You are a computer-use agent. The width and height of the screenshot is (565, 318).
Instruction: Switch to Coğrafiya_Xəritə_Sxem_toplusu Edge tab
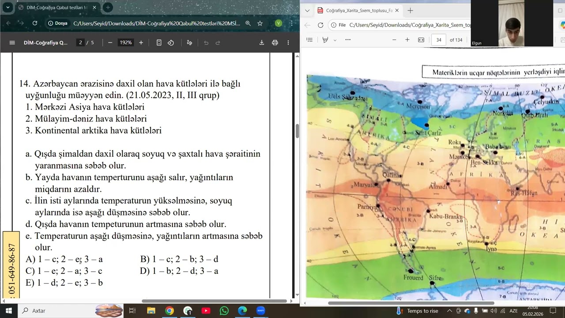[358, 11]
